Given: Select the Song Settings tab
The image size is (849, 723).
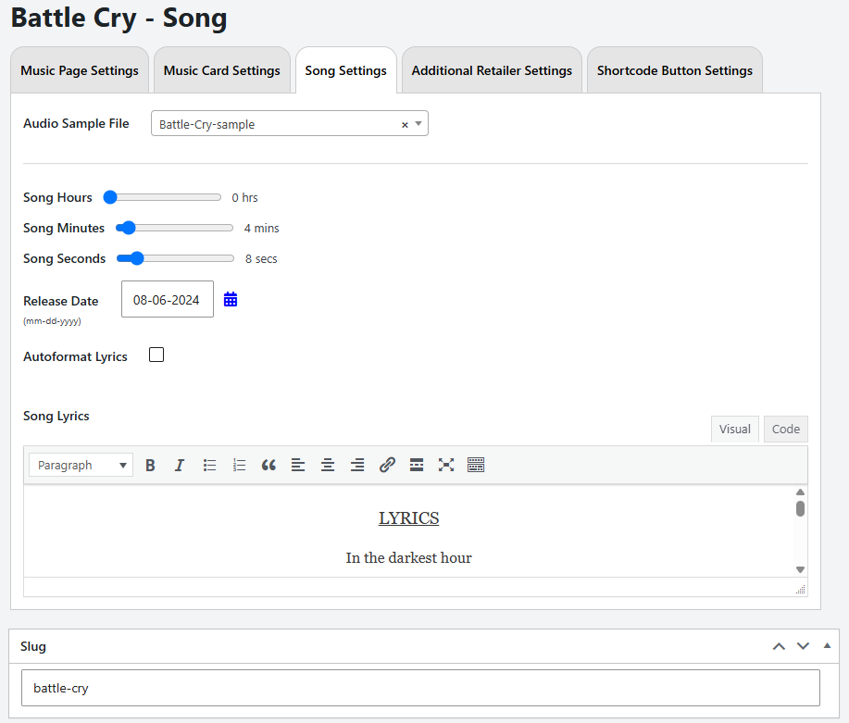Looking at the screenshot, I should coord(346,70).
